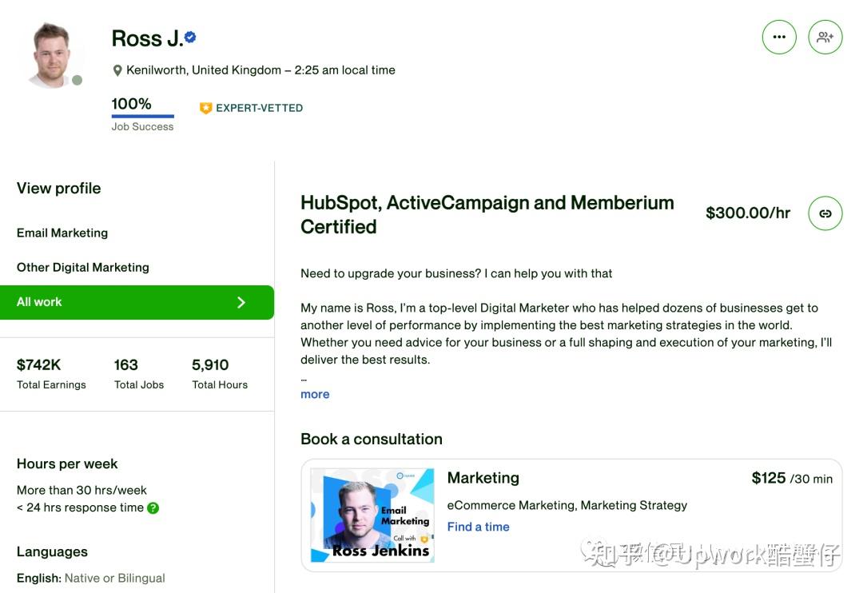Click the invite freelancer icon button
863x593 pixels.
point(825,37)
